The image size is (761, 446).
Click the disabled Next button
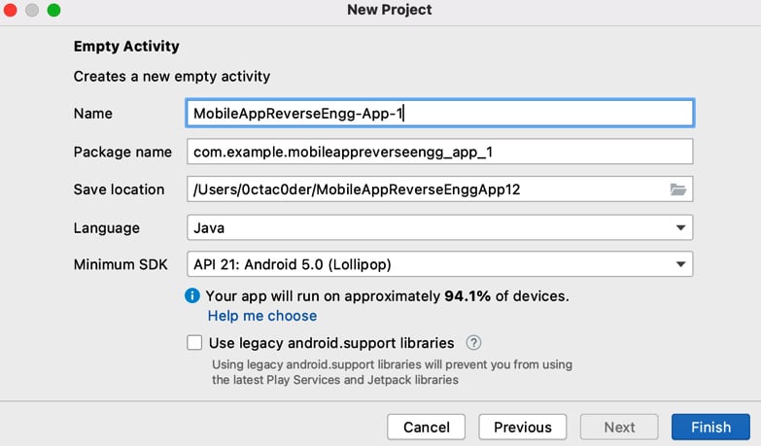tap(619, 428)
